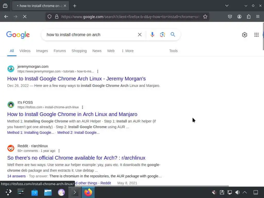
Task: View site security info via padlock icon
Action: click(57, 16)
